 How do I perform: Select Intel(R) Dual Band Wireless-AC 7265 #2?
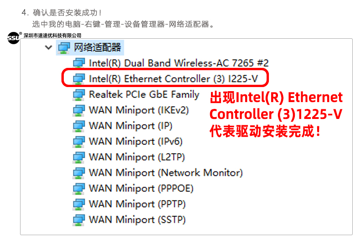(x=179, y=63)
